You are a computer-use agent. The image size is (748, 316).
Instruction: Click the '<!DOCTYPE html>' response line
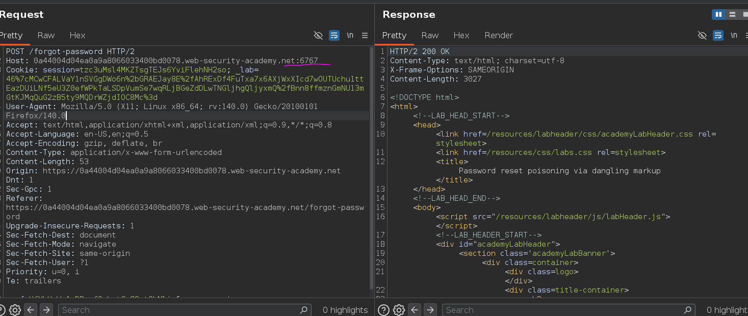[424, 97]
